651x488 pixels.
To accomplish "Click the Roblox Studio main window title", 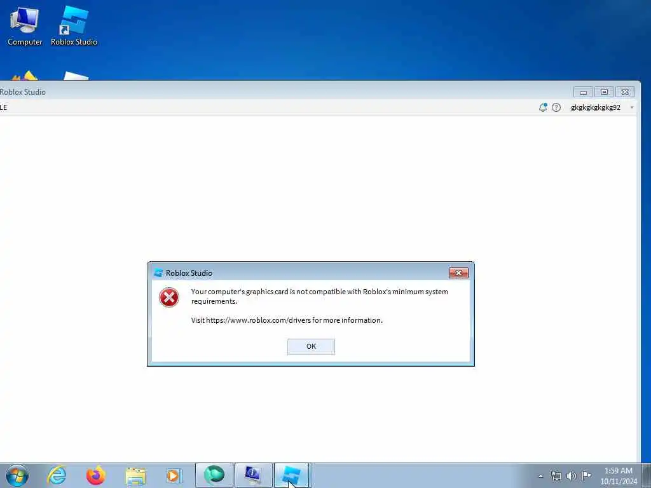I will [x=22, y=92].
